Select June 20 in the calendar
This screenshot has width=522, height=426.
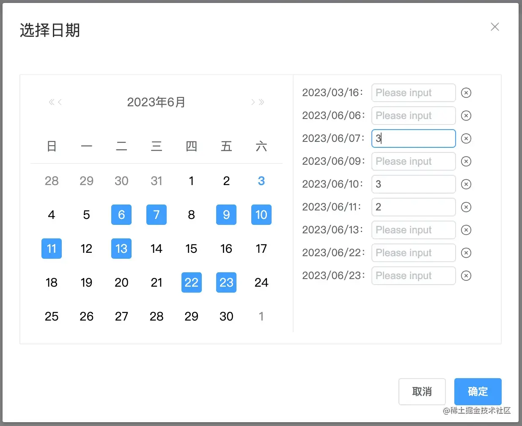tap(121, 282)
